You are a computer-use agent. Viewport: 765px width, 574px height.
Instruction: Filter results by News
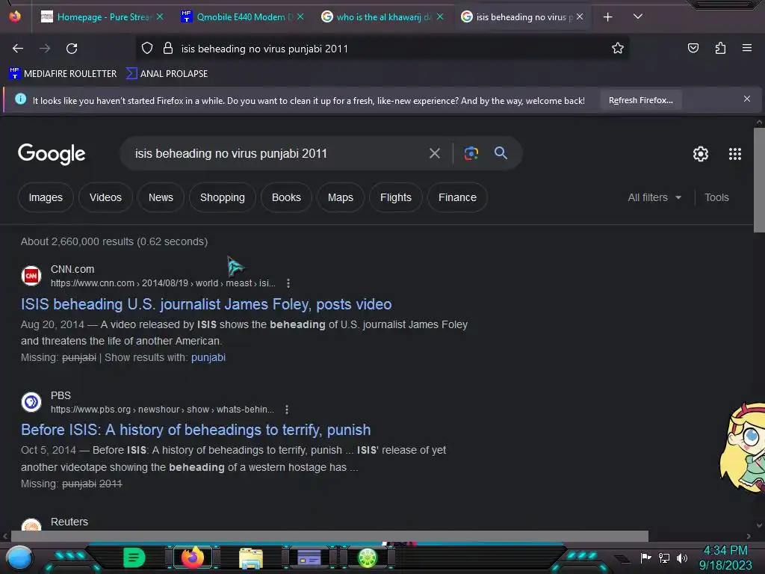(x=161, y=197)
